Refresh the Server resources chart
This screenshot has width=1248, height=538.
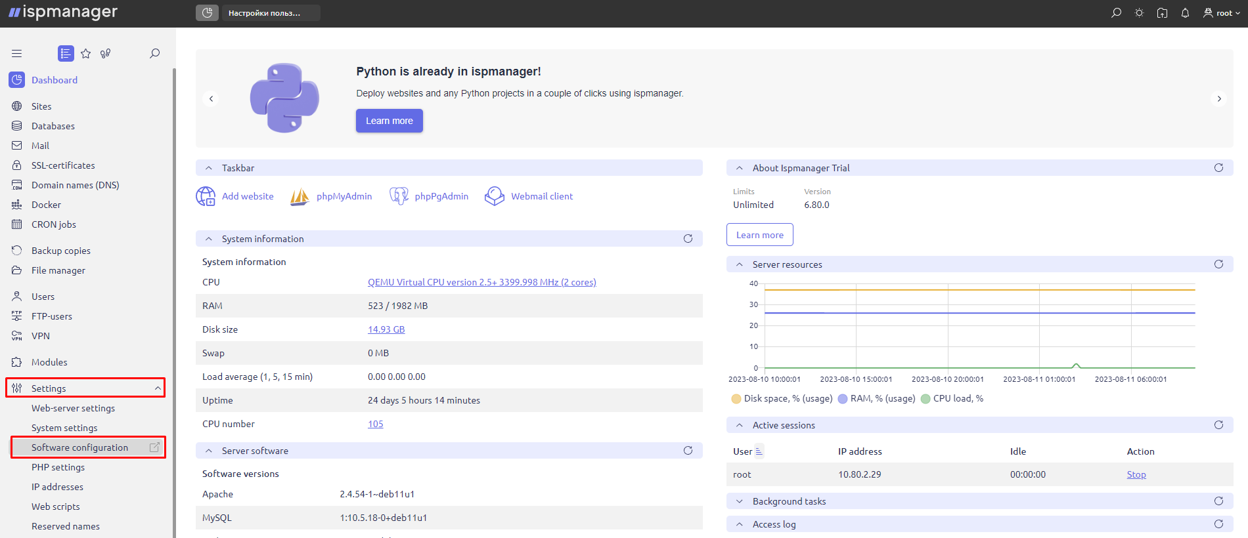pos(1218,264)
